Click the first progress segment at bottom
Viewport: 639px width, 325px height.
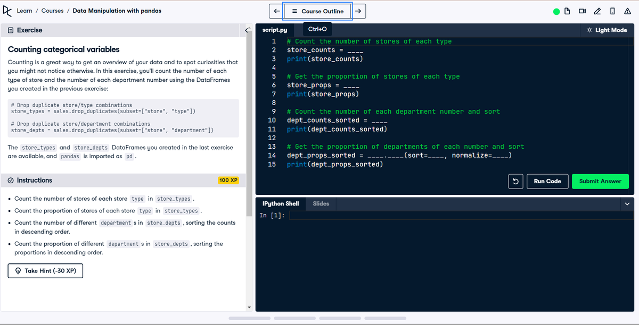(250, 319)
